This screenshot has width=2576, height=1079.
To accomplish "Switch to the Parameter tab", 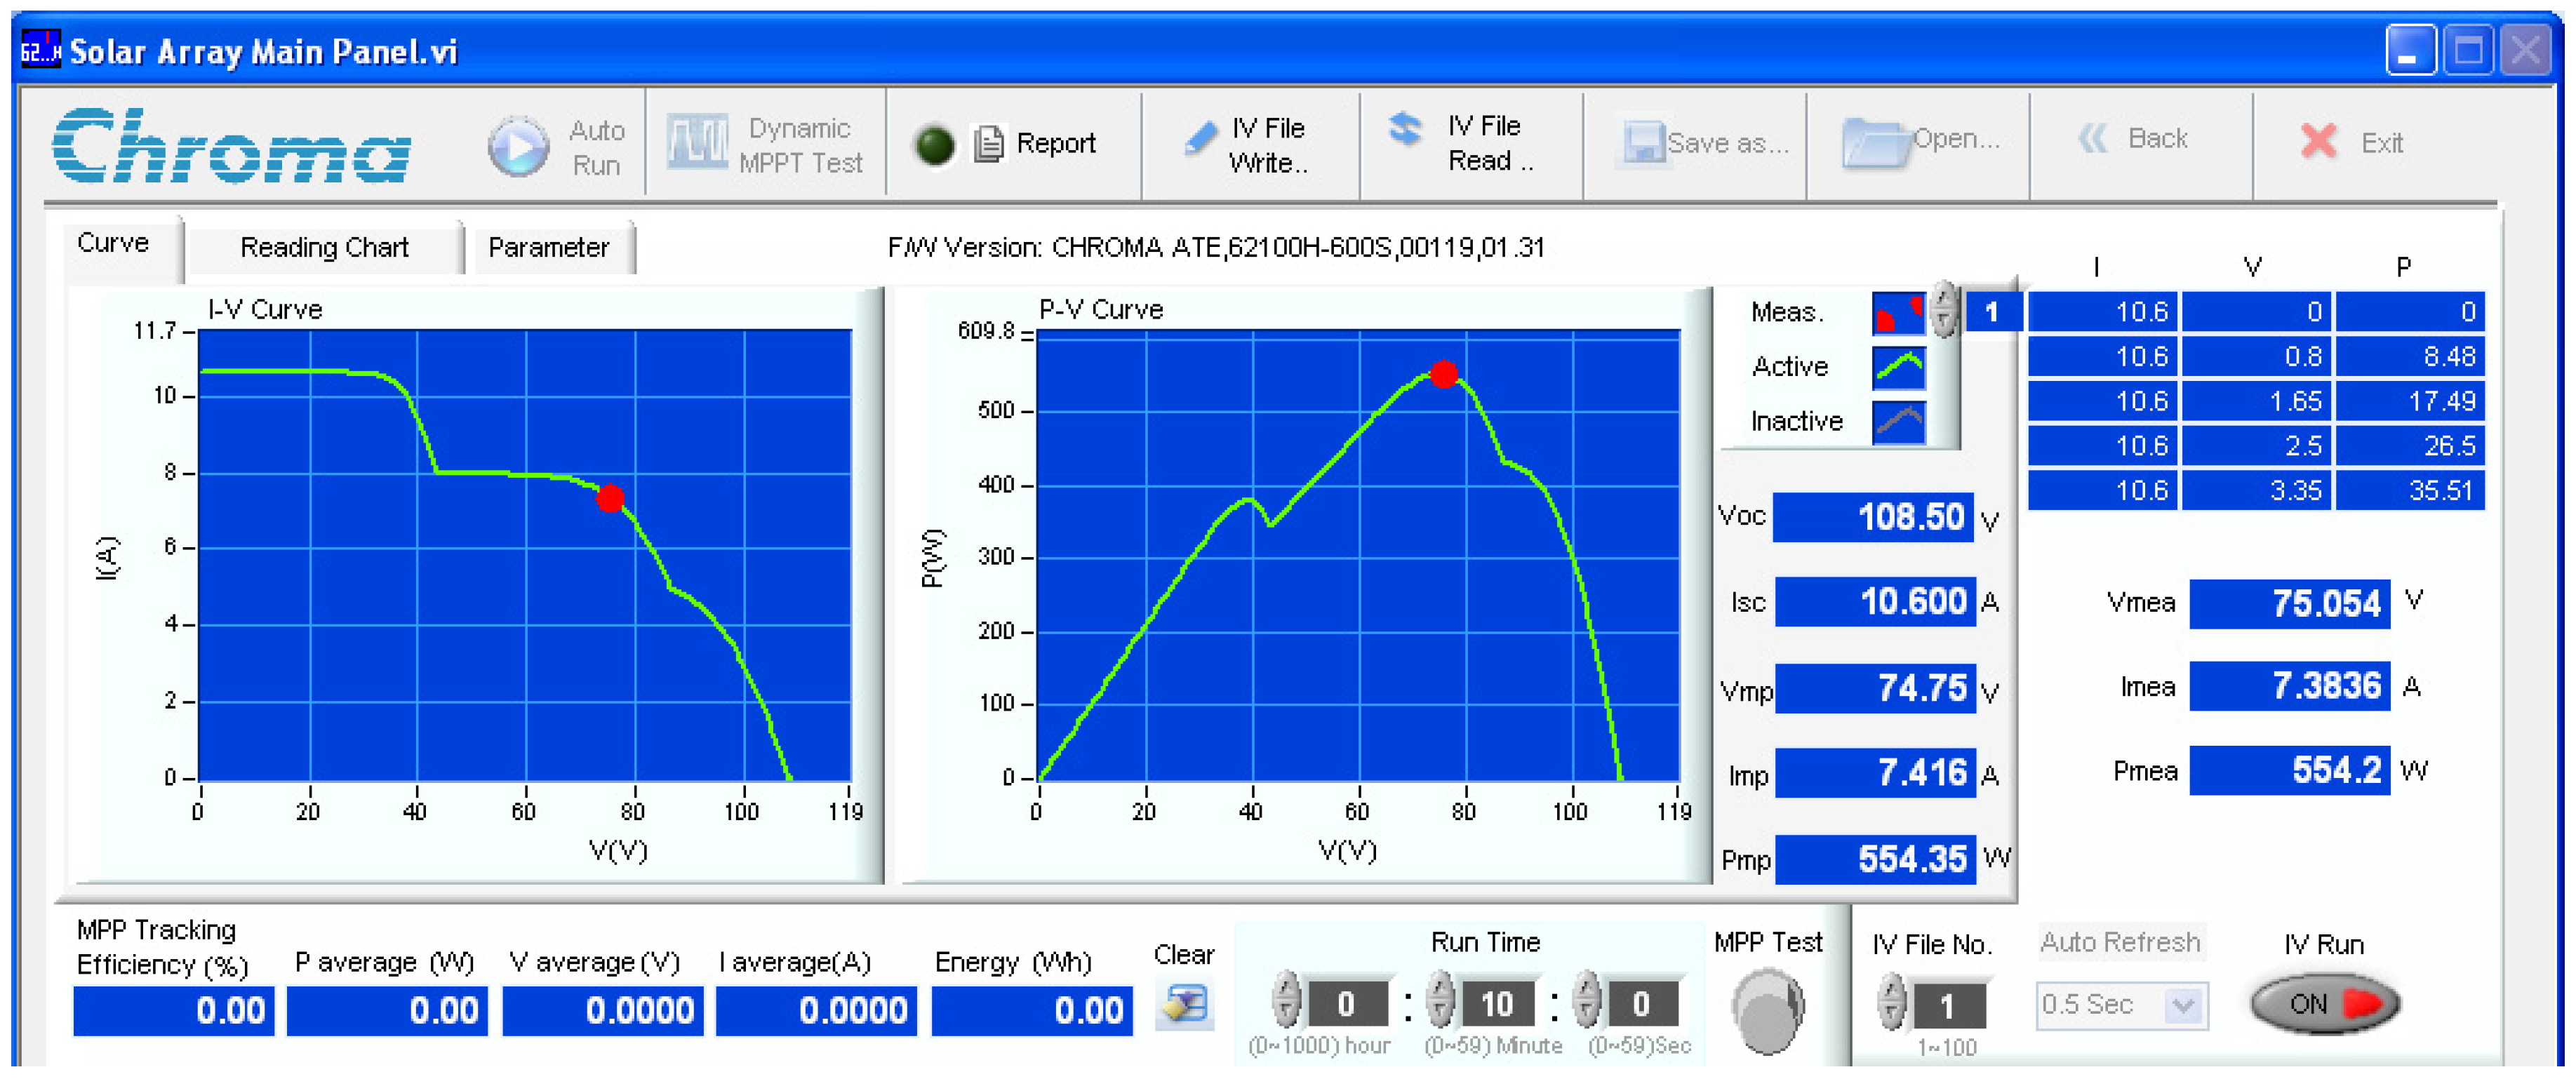I will click(548, 248).
